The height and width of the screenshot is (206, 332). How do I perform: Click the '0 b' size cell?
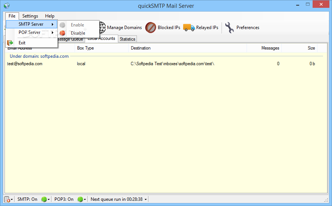click(x=312, y=64)
